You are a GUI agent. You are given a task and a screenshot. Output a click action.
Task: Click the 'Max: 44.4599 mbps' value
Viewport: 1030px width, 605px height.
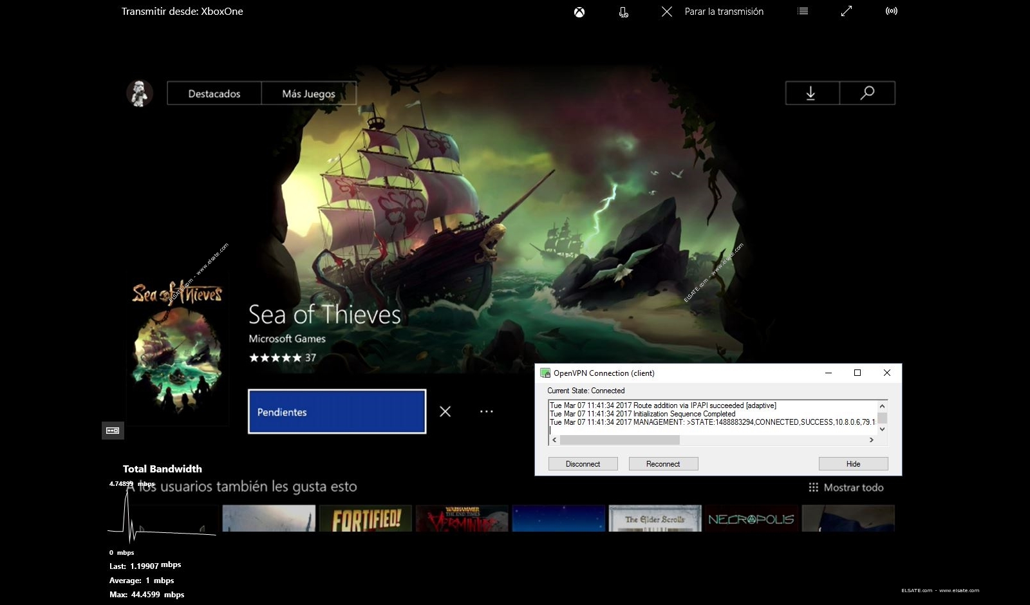[147, 595]
